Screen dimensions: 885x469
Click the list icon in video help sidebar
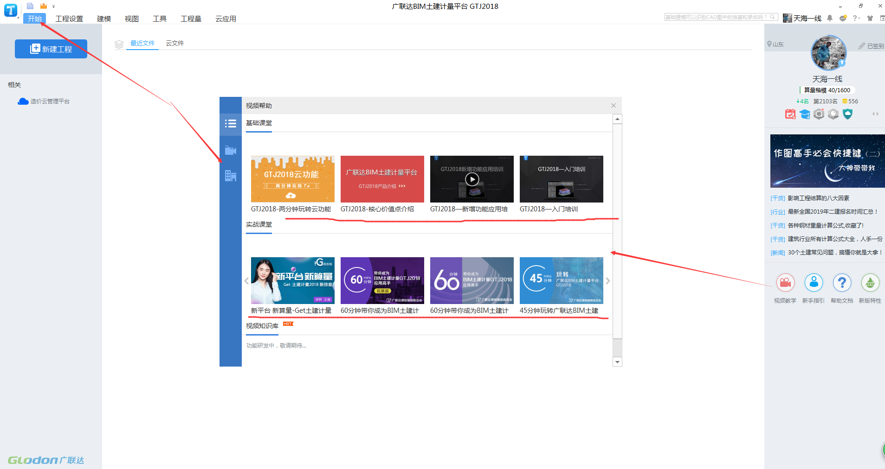tap(231, 123)
